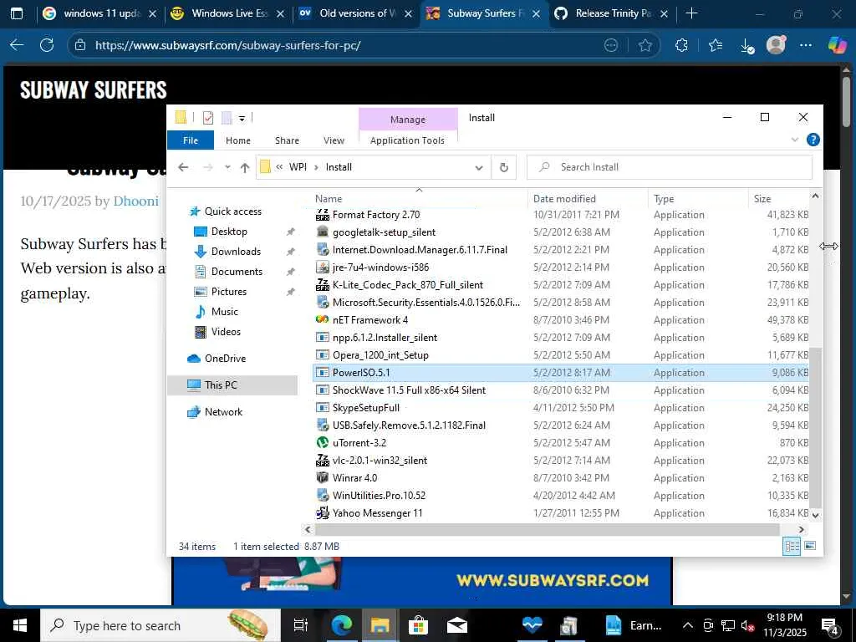Viewport: 856px width, 642px height.
Task: Select the Yahoo Messenger 11 icon
Action: coord(323,512)
